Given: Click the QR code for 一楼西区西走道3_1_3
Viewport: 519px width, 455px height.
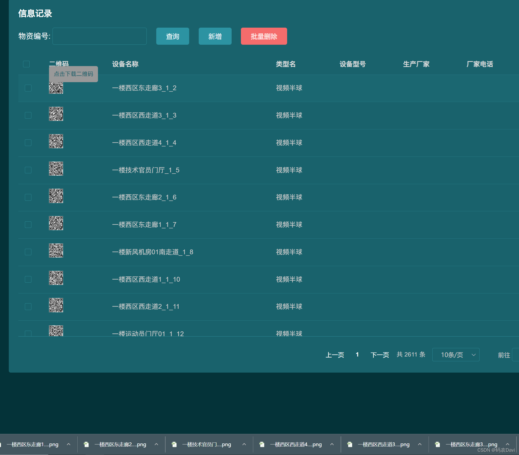Looking at the screenshot, I should pyautogui.click(x=56, y=114).
